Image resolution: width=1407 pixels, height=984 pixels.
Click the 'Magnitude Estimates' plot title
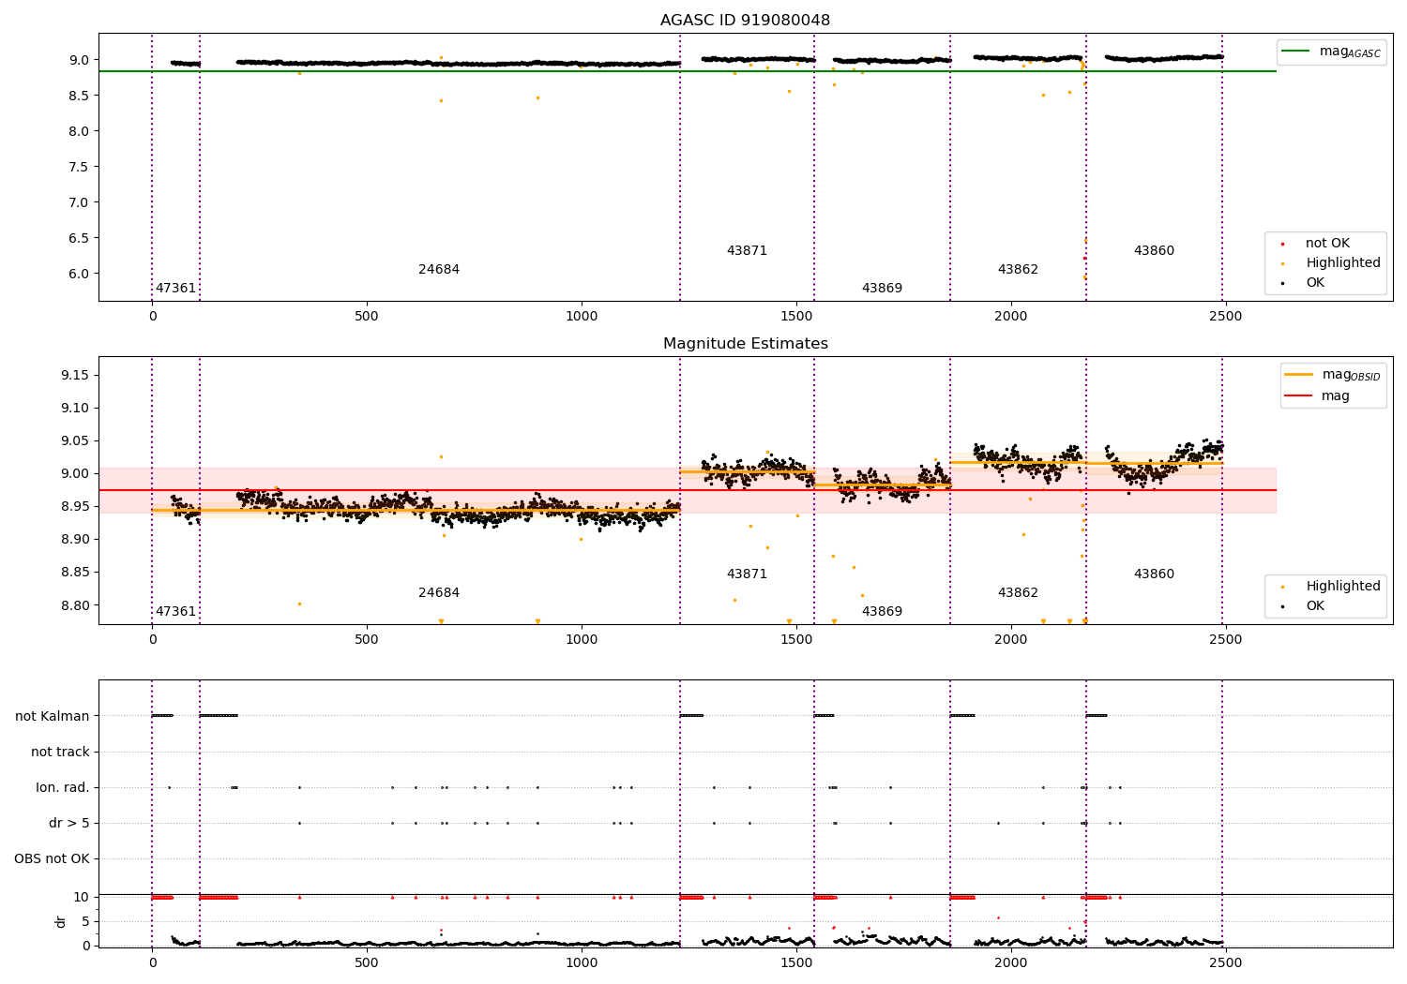[745, 344]
